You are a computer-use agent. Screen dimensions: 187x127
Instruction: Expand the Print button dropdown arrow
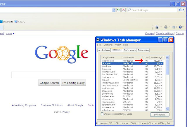(x=170, y=27)
